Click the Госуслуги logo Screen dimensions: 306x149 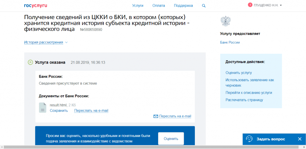point(36,6)
